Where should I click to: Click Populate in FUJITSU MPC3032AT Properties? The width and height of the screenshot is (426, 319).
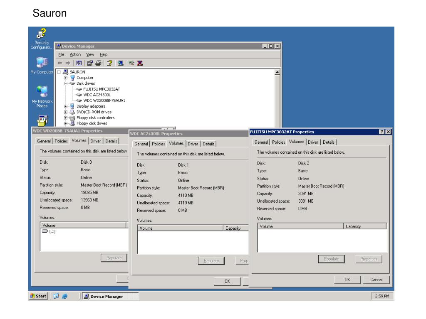331,259
